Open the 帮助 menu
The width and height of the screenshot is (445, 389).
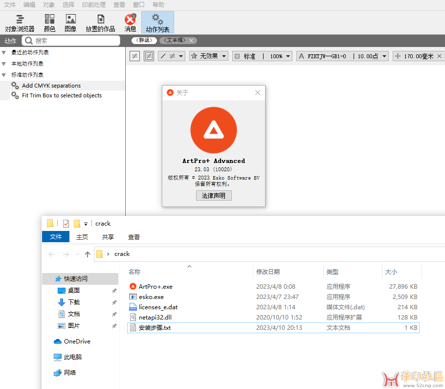158,5
